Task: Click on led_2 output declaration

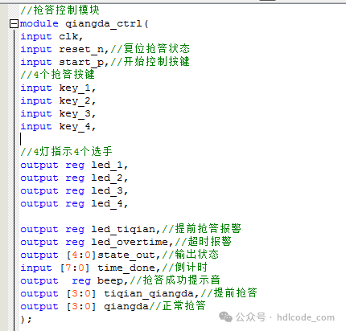Action: click(74, 178)
